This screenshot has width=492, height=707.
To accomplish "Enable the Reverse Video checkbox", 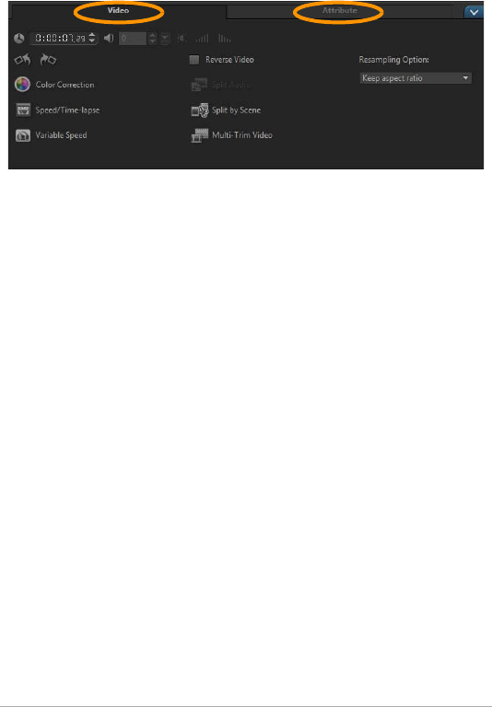I will point(194,60).
